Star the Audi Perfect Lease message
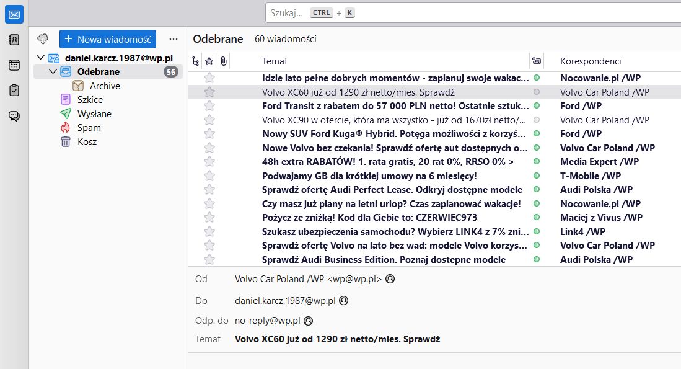681x369 pixels. coord(209,190)
